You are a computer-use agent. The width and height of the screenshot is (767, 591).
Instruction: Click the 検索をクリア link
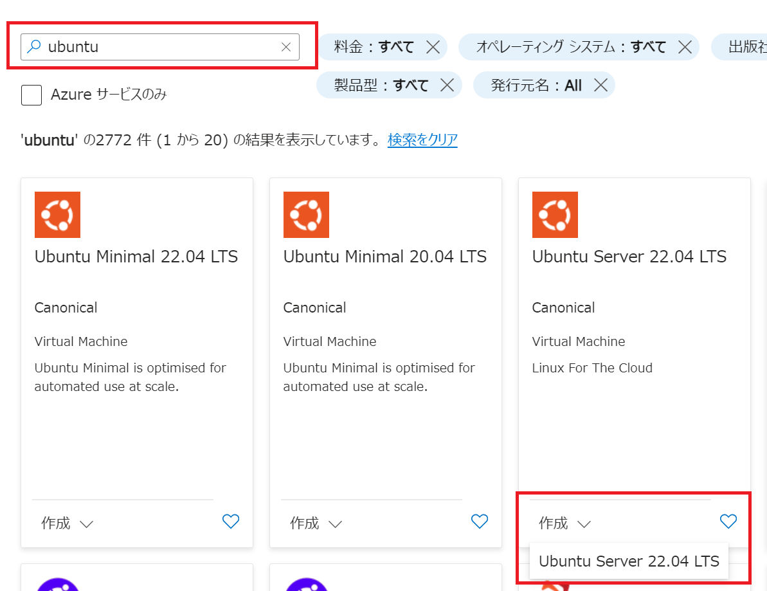point(422,140)
